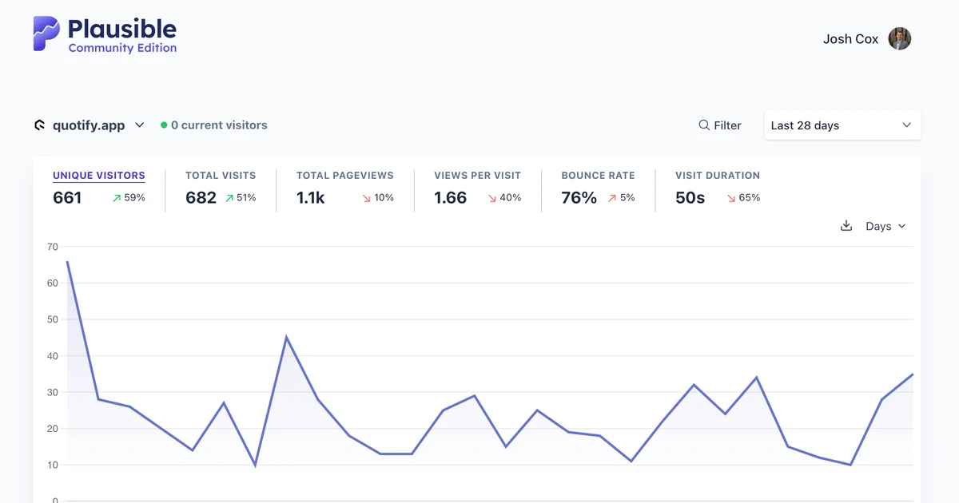
Task: Click the 59% up arrow change indicator
Action: tap(129, 198)
